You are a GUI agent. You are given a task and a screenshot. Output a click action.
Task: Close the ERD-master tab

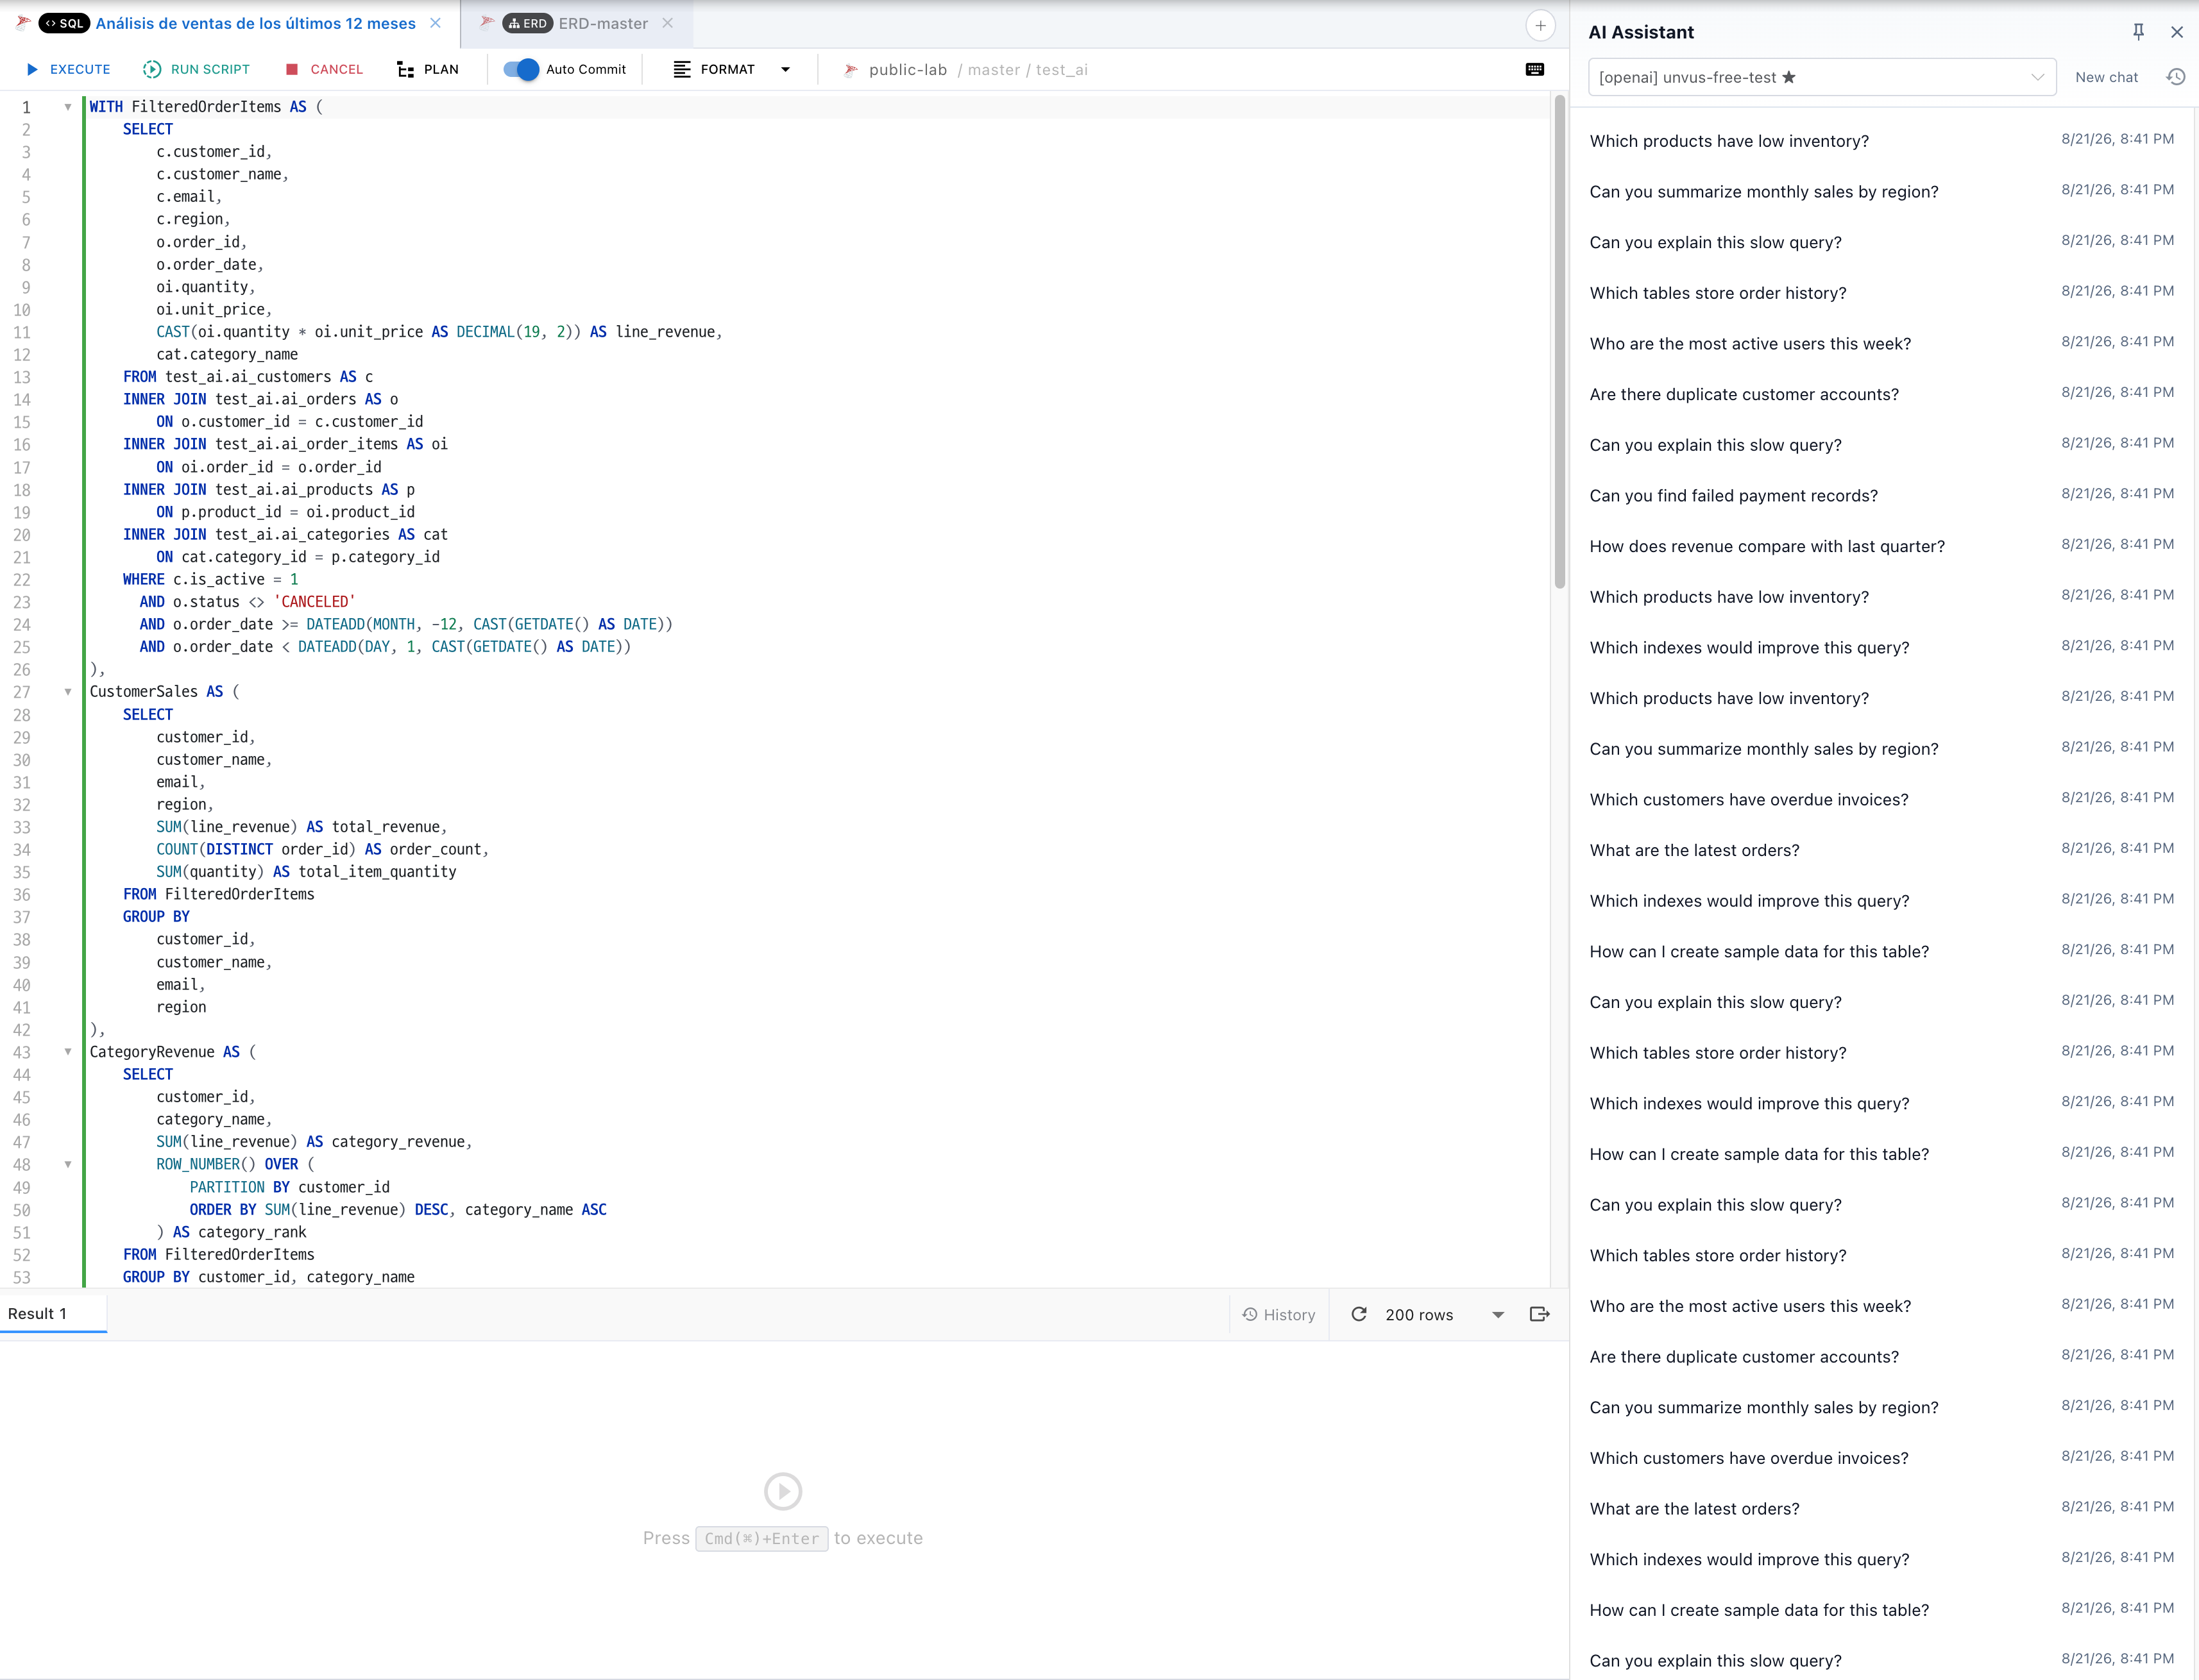click(667, 23)
